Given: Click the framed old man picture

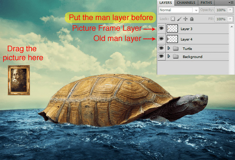Looking at the screenshot, I should (x=19, y=80).
